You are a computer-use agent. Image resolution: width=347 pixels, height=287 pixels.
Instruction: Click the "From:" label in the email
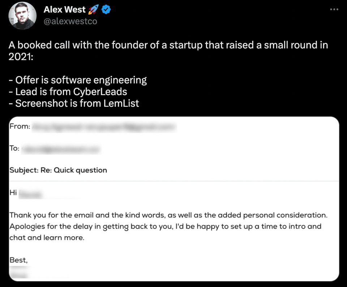tap(20, 127)
